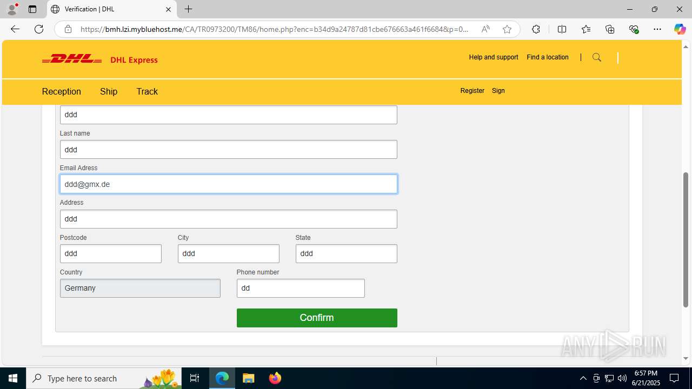
Task: Click the browser Back arrow
Action: click(15, 29)
